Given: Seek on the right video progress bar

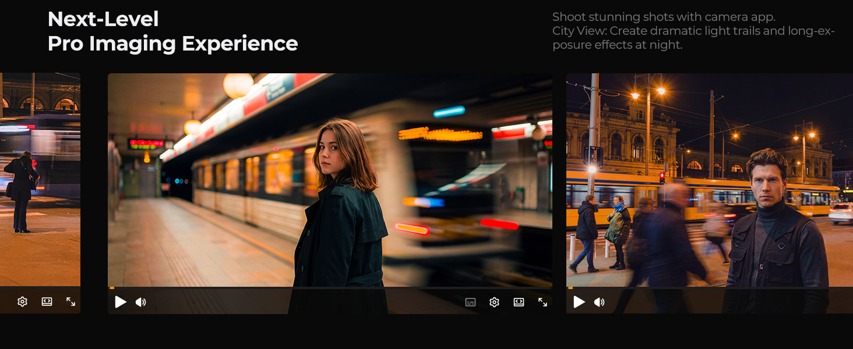Looking at the screenshot, I should point(710,288).
